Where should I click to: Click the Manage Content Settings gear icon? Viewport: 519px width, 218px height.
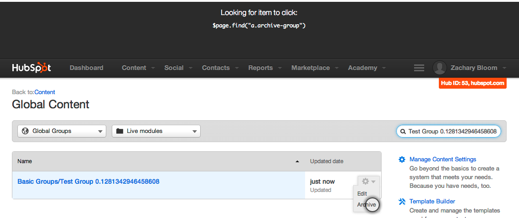point(402,160)
